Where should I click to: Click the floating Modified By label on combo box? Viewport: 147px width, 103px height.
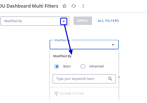[63, 40]
